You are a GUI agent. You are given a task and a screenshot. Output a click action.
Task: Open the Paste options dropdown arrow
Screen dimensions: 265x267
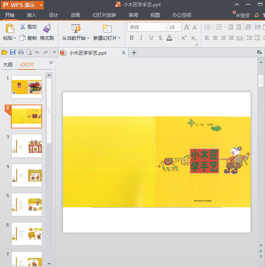coord(15,38)
